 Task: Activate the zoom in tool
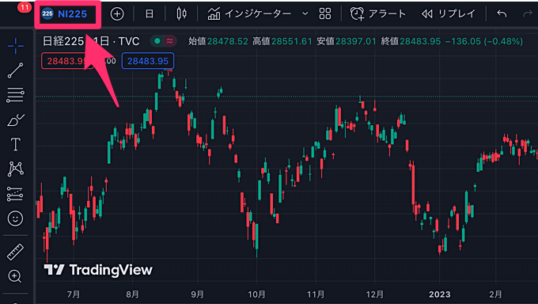[x=15, y=276]
